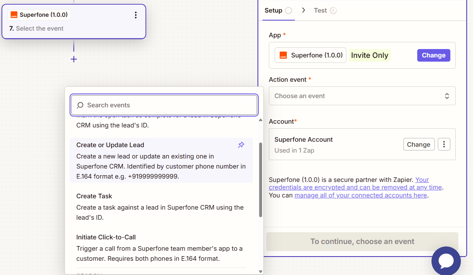
Task: Click the Click-to-Call description text
Action: pos(159,254)
